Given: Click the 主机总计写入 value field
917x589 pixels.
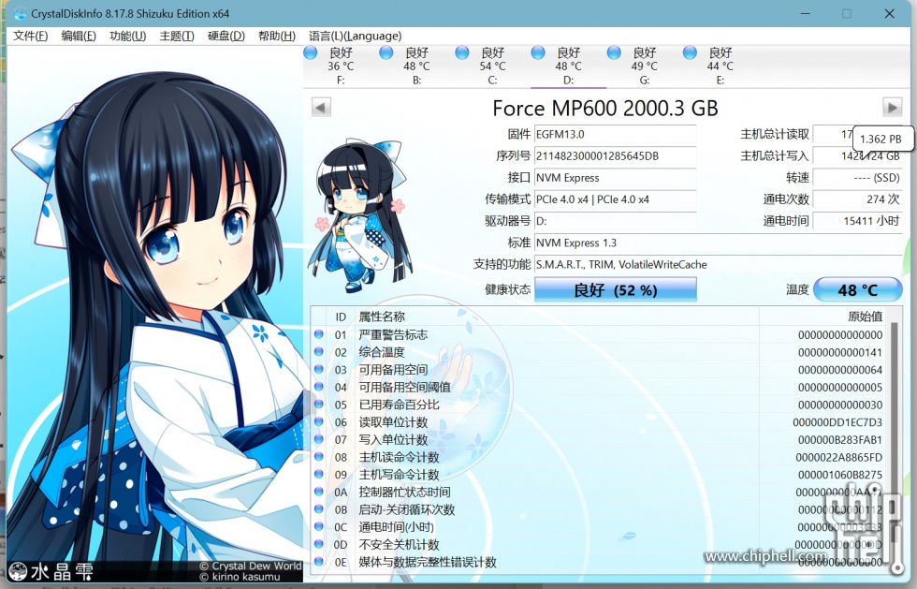Looking at the screenshot, I should point(857,155).
